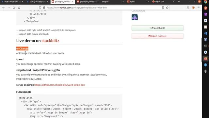Open the Firefox hamburger menu

(x=199, y=8)
